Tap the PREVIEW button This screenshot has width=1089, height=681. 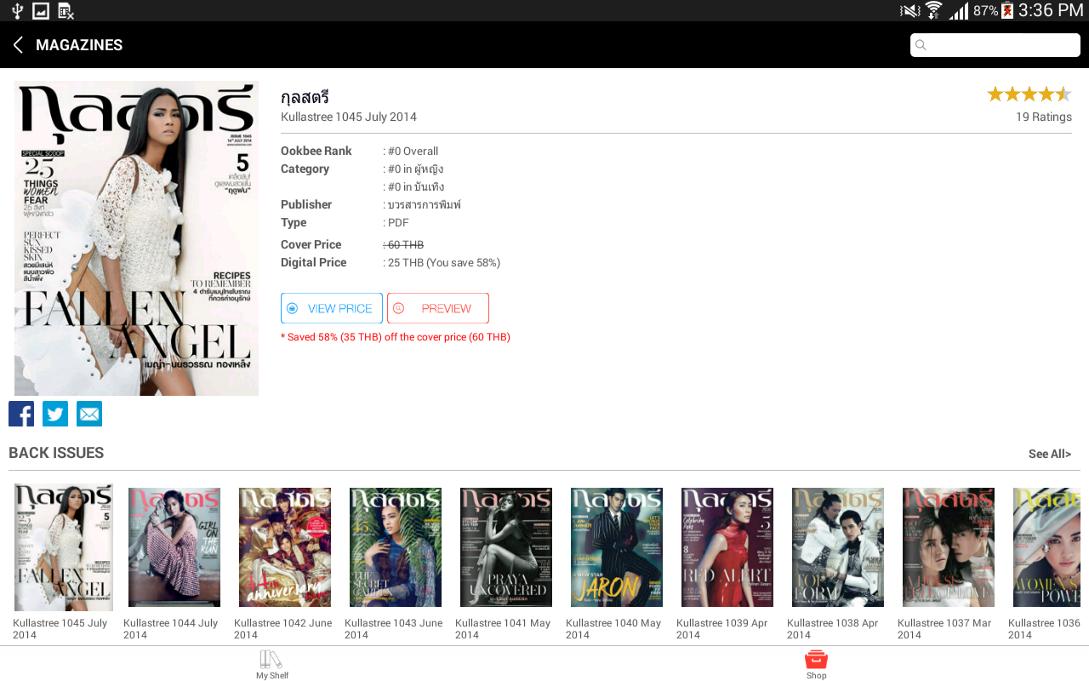click(x=438, y=308)
